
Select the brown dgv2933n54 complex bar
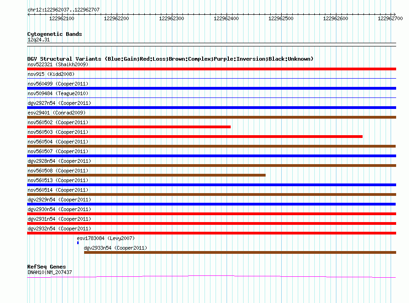(240, 252)
